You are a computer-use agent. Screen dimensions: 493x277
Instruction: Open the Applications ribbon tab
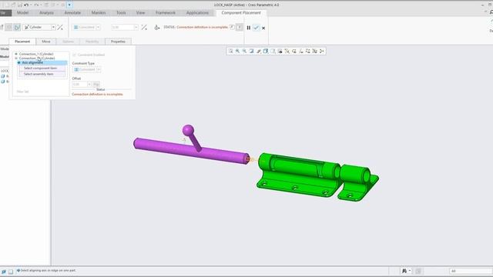coord(197,12)
